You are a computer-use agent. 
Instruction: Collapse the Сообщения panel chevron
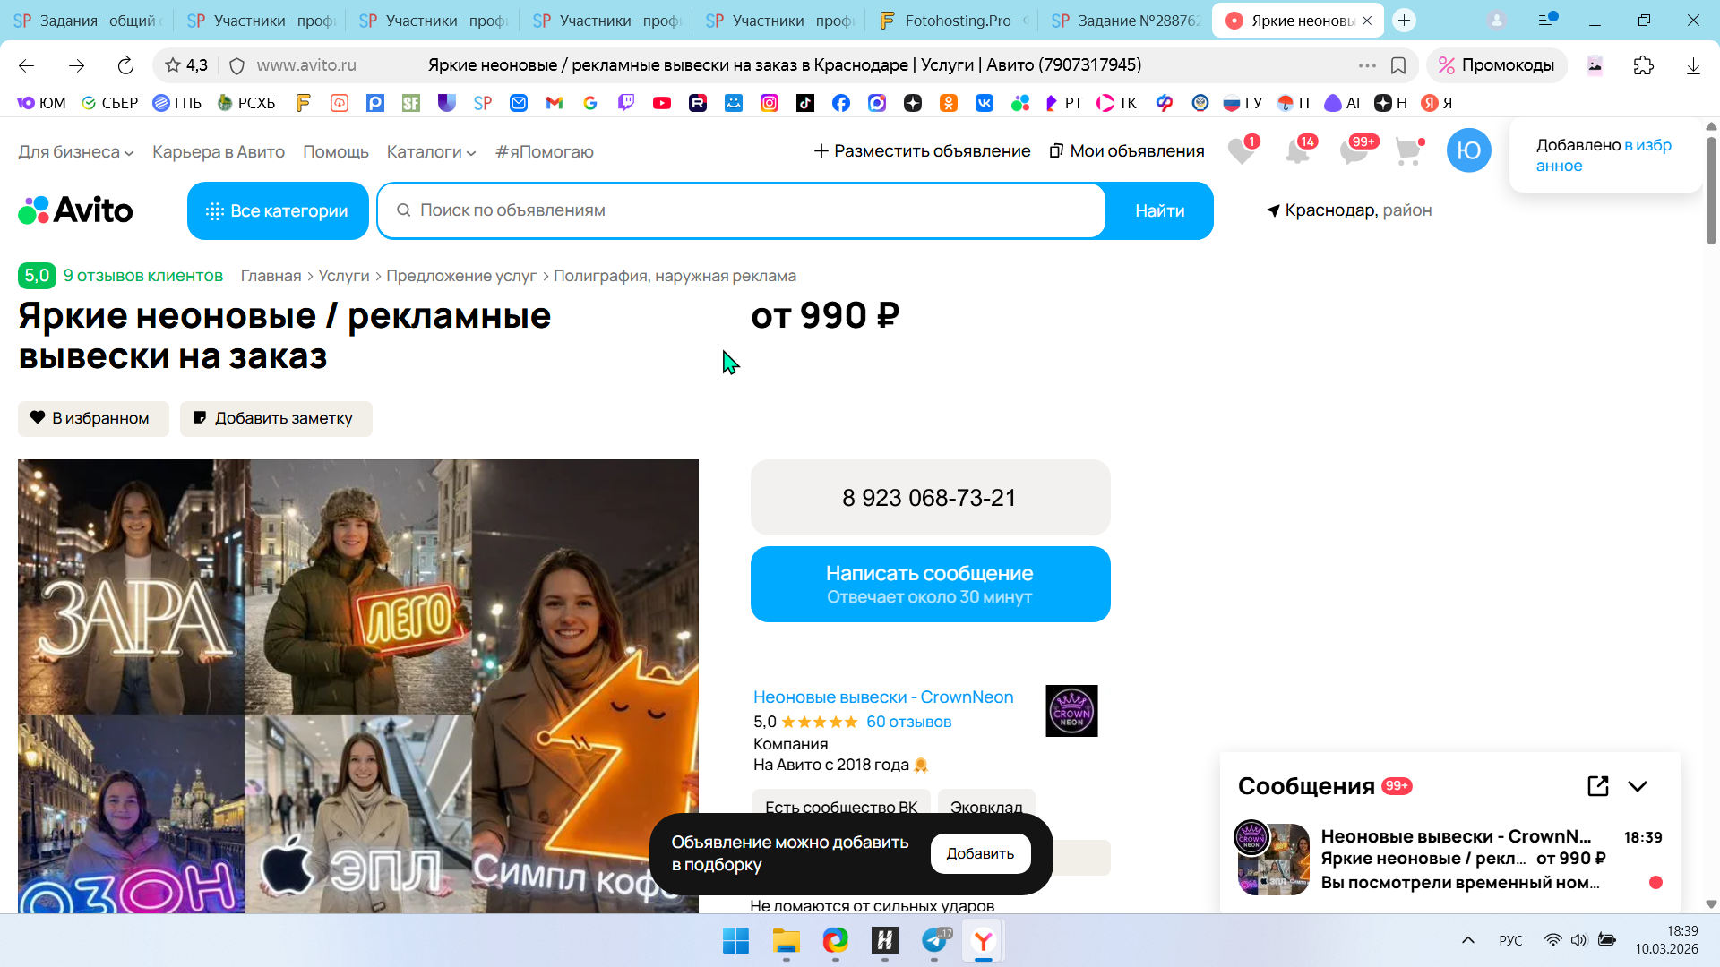(x=1638, y=786)
